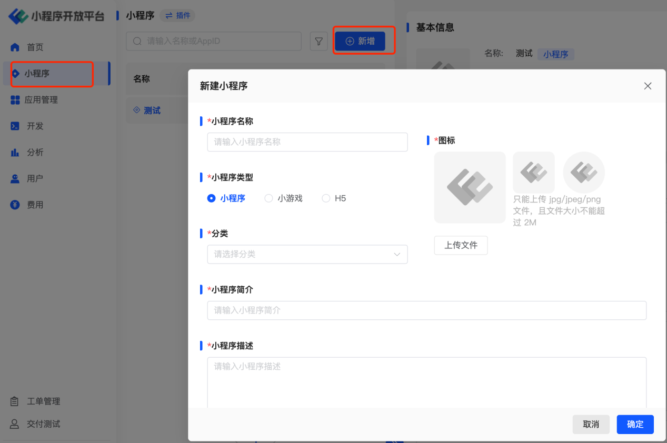
Task: Select the 小游戏 radio option
Action: point(268,198)
